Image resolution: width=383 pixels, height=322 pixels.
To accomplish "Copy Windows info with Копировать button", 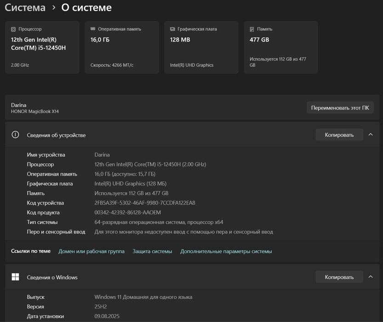I will [x=339, y=277].
